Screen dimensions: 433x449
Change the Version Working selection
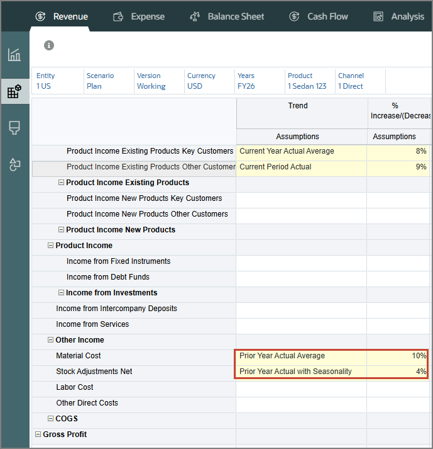click(x=159, y=81)
